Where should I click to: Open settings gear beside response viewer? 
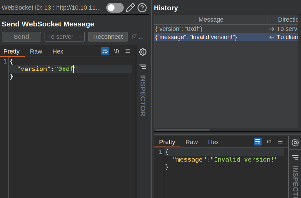295,142
